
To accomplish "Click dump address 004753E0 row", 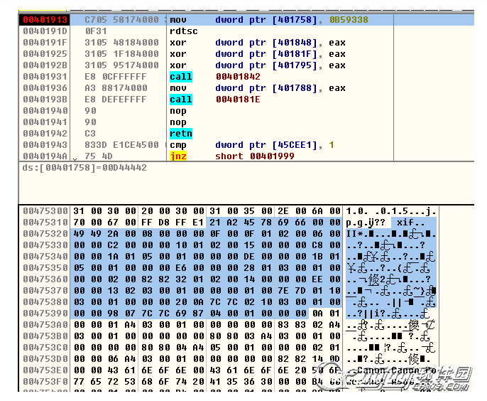I will [45, 370].
